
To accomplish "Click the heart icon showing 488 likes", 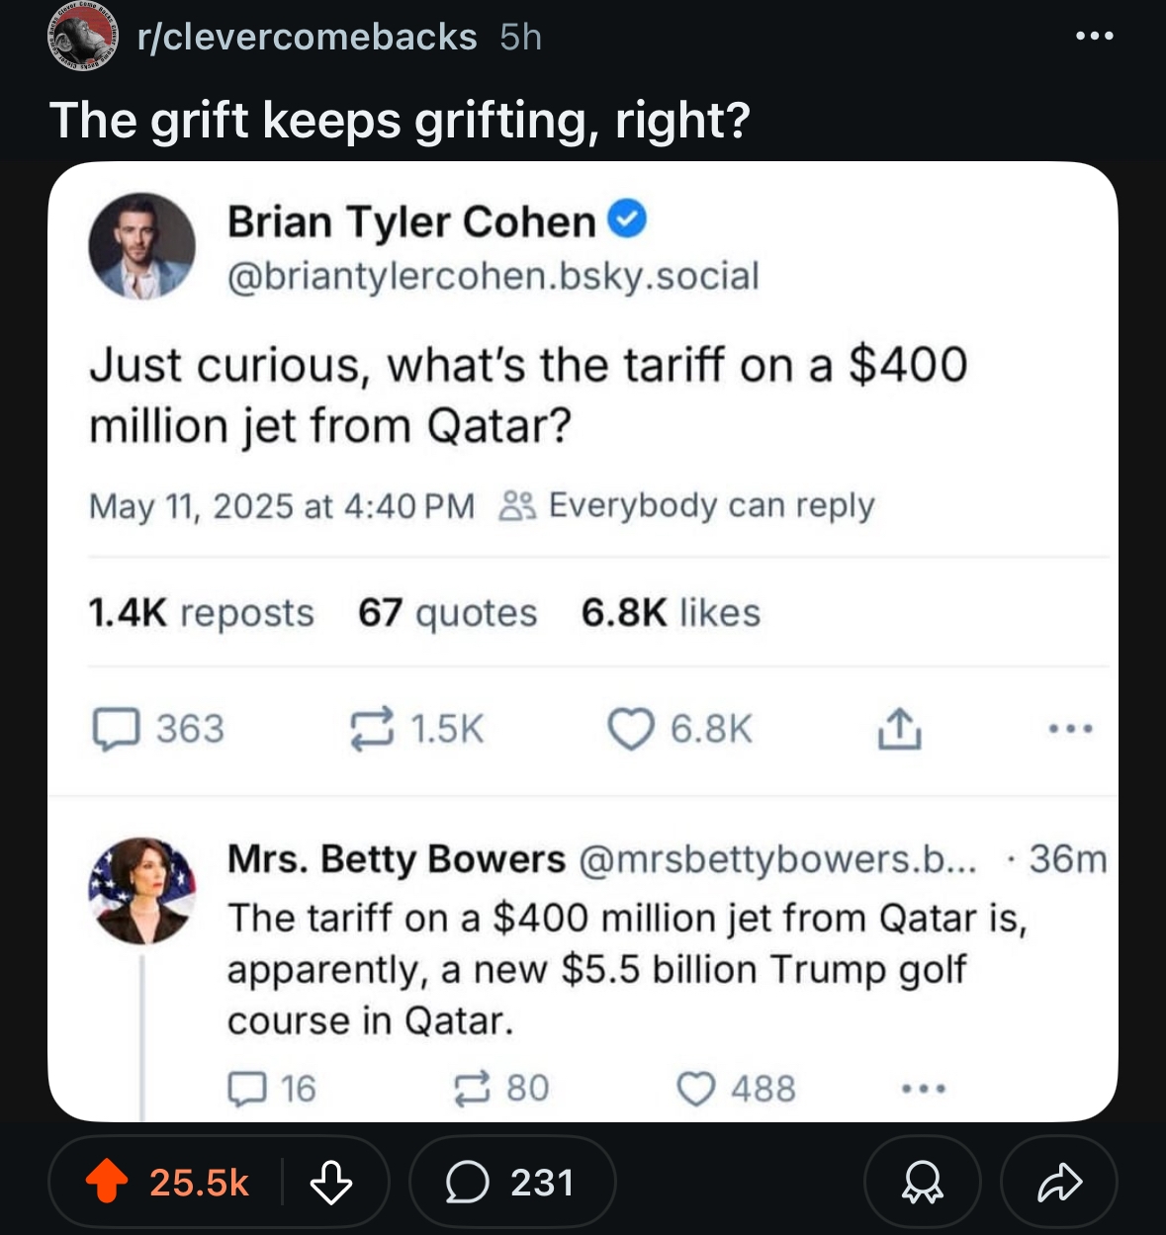I will pyautogui.click(x=695, y=1089).
